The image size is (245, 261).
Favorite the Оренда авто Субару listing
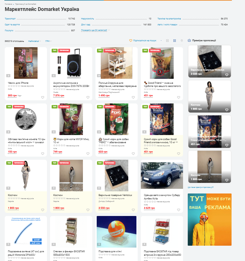coord(179,210)
